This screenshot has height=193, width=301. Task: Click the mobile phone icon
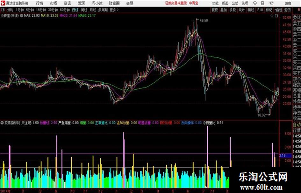(x=262, y=3)
